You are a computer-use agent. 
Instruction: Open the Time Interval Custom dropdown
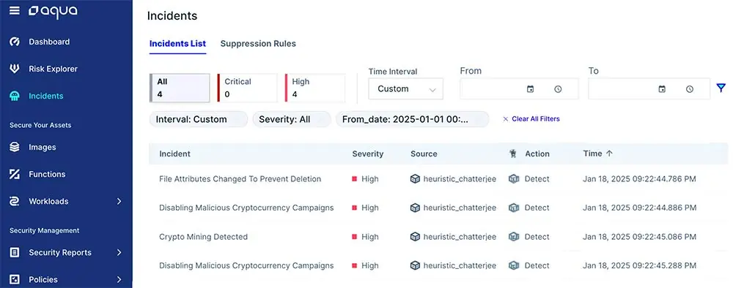click(406, 89)
